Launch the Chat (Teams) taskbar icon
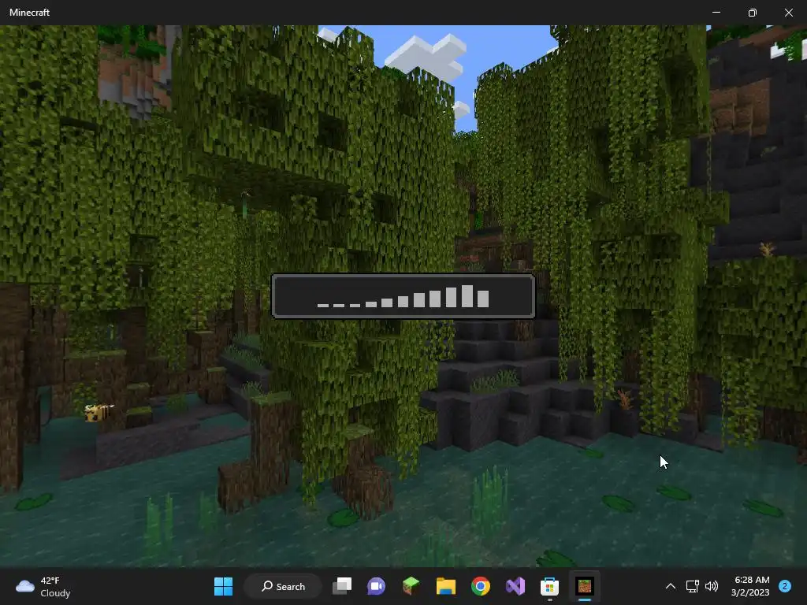 pos(376,586)
